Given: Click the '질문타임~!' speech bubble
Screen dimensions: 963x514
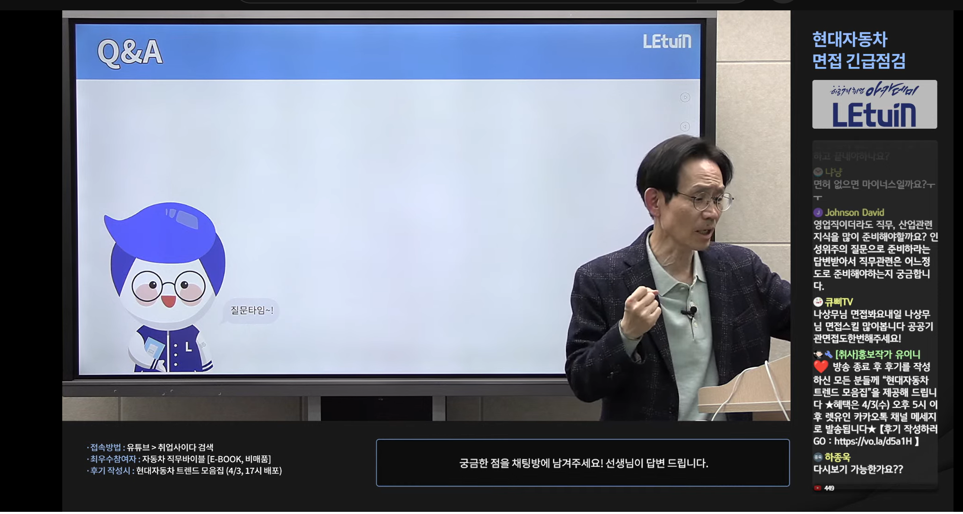Looking at the screenshot, I should pos(251,311).
